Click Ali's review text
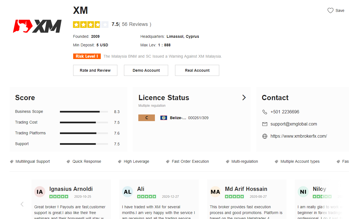349x219 pixels. tap(158, 212)
